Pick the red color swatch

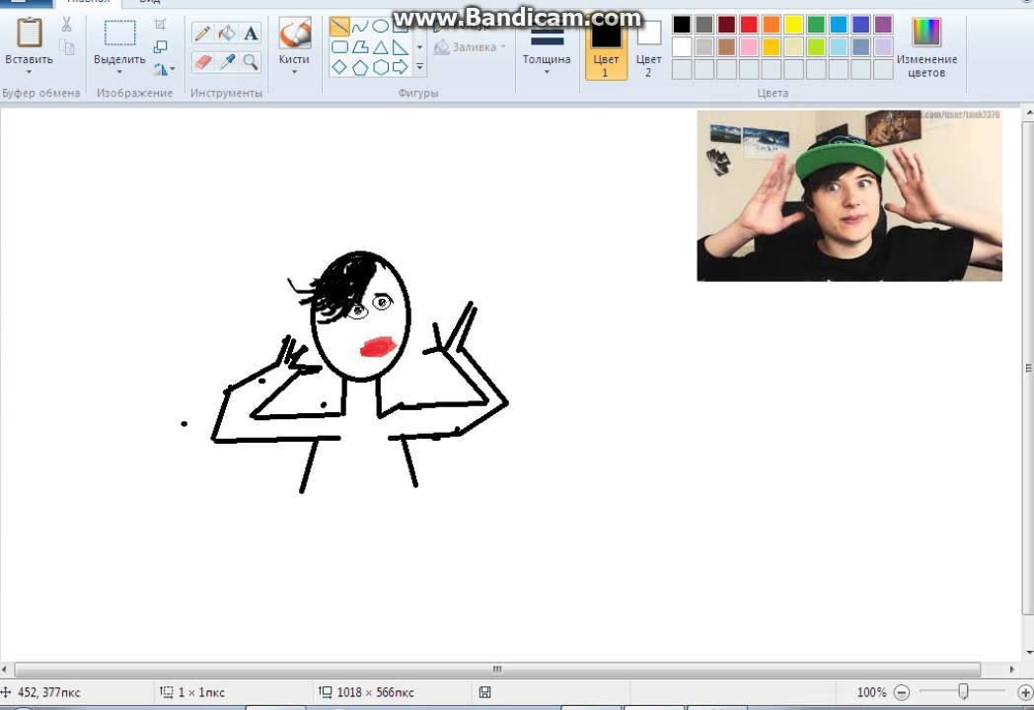[x=749, y=25]
